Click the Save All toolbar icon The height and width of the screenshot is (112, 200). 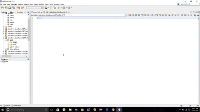(14, 8)
